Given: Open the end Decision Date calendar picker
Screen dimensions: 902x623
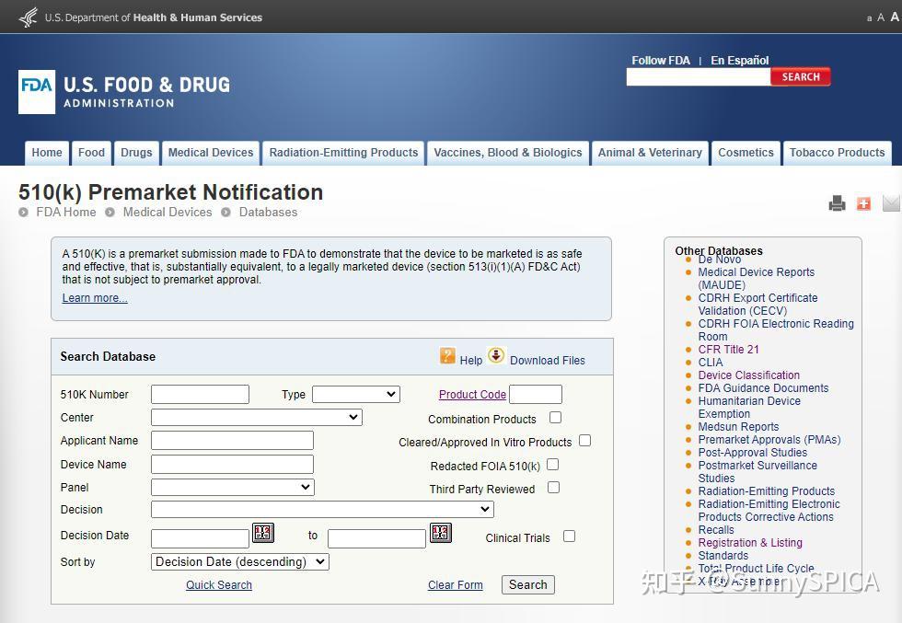Looking at the screenshot, I should tap(441, 533).
